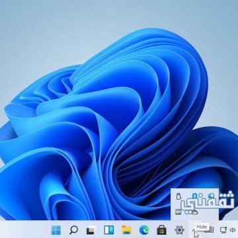Open the Settings gear in taskbar
This screenshot has width=238, height=238.
179,230
